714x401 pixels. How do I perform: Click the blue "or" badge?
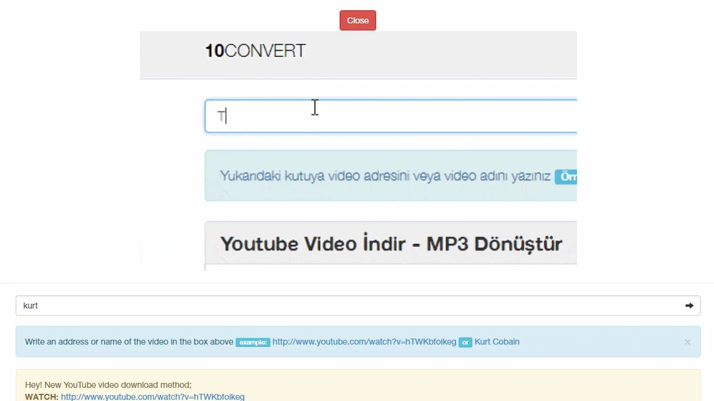tap(465, 342)
